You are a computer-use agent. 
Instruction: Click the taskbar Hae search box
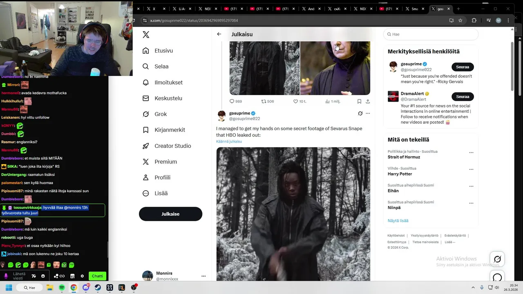click(30, 287)
